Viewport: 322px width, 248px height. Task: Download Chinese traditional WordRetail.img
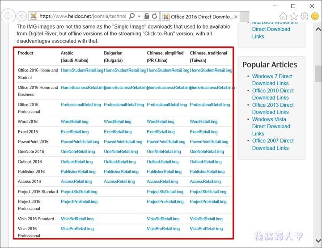pos(203,122)
